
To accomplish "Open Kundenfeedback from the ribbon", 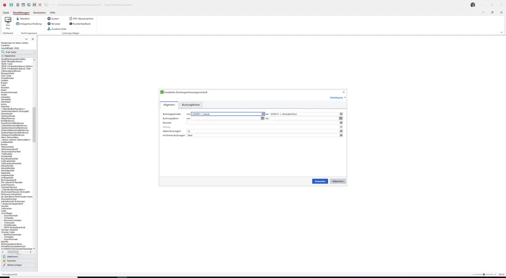I will (x=80, y=24).
